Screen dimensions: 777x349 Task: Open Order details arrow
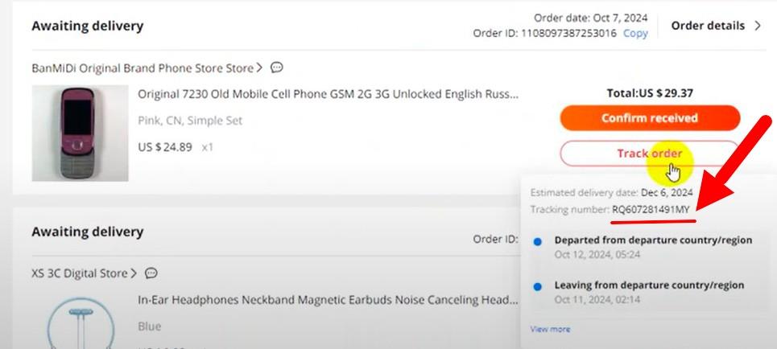[x=758, y=26]
